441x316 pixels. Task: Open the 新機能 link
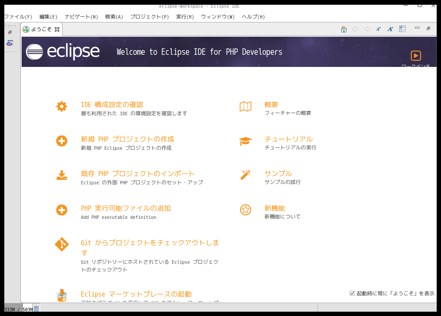point(275,209)
